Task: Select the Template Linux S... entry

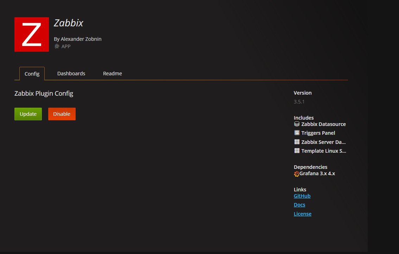Action: tap(324, 151)
